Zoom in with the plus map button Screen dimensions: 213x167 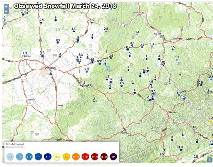click(6, 6)
